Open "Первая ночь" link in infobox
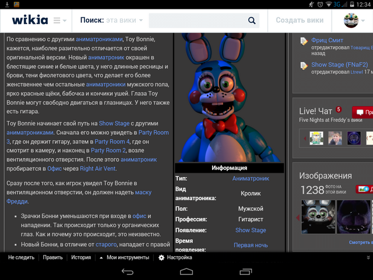This screenshot has width=373, height=280. (x=251, y=245)
